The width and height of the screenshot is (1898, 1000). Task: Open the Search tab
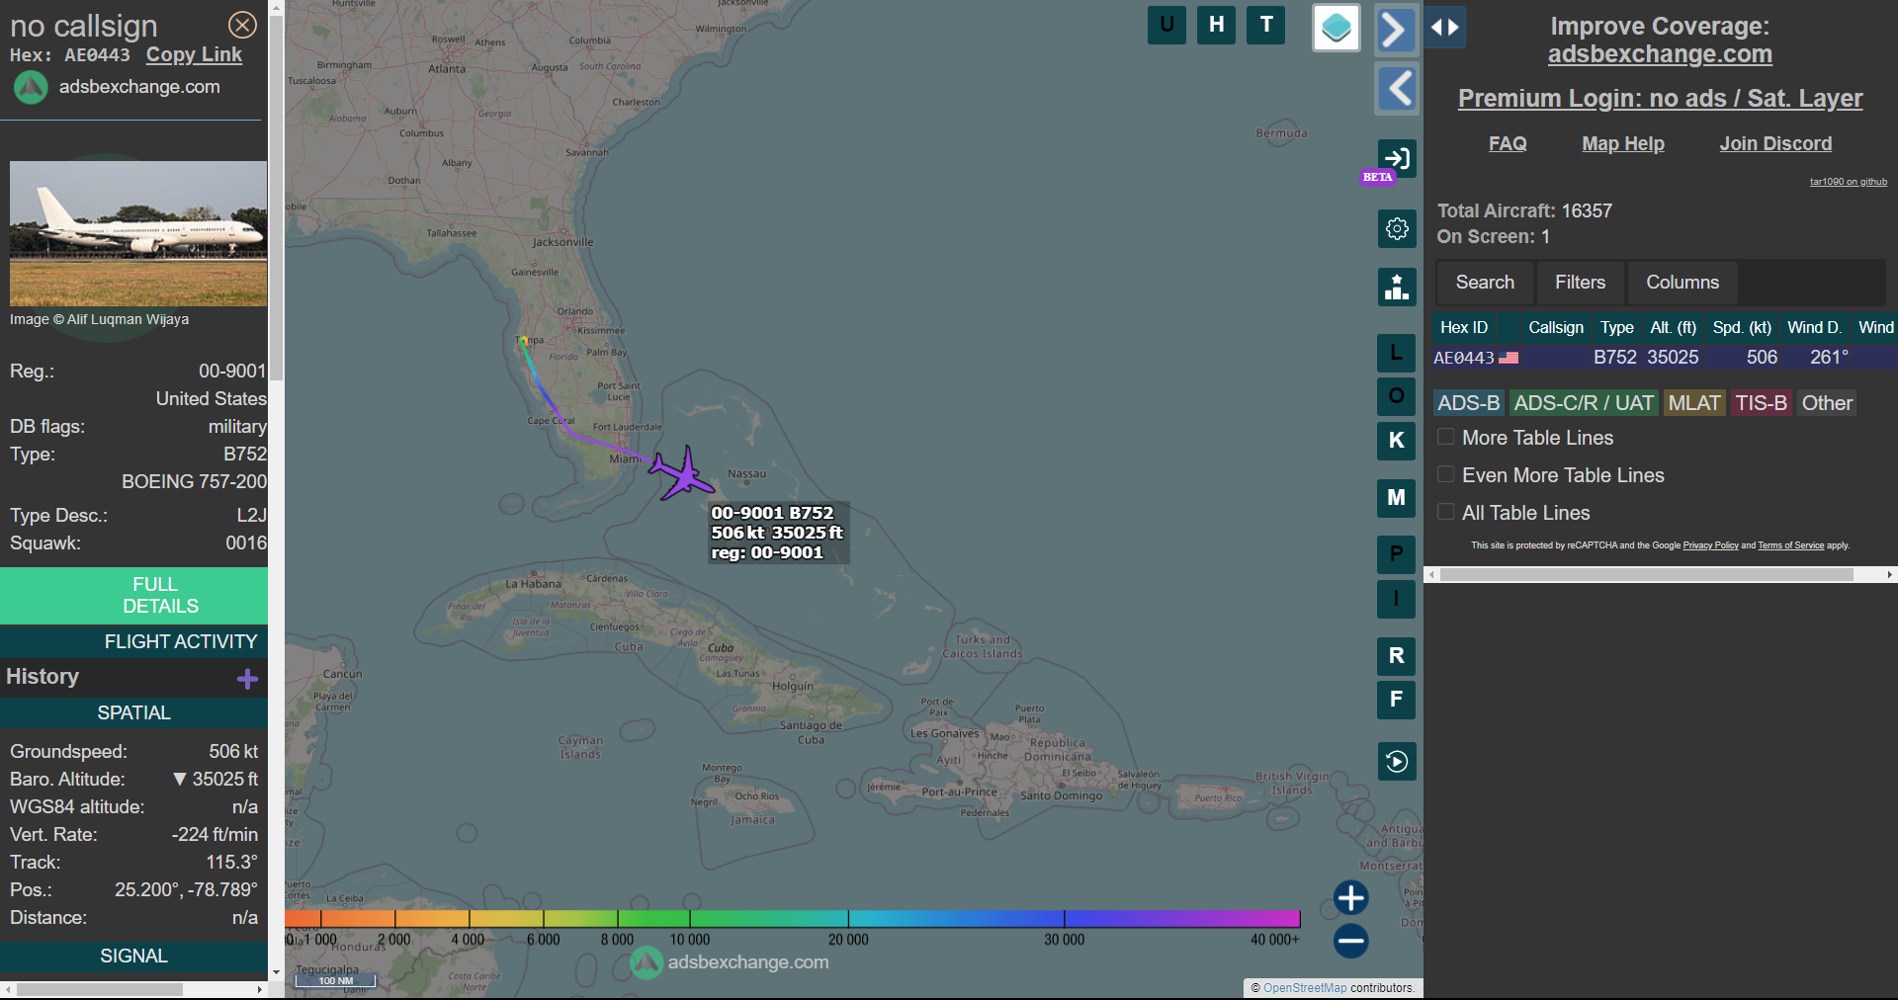[1485, 283]
